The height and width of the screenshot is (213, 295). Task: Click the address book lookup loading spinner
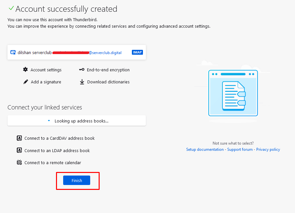point(49,121)
